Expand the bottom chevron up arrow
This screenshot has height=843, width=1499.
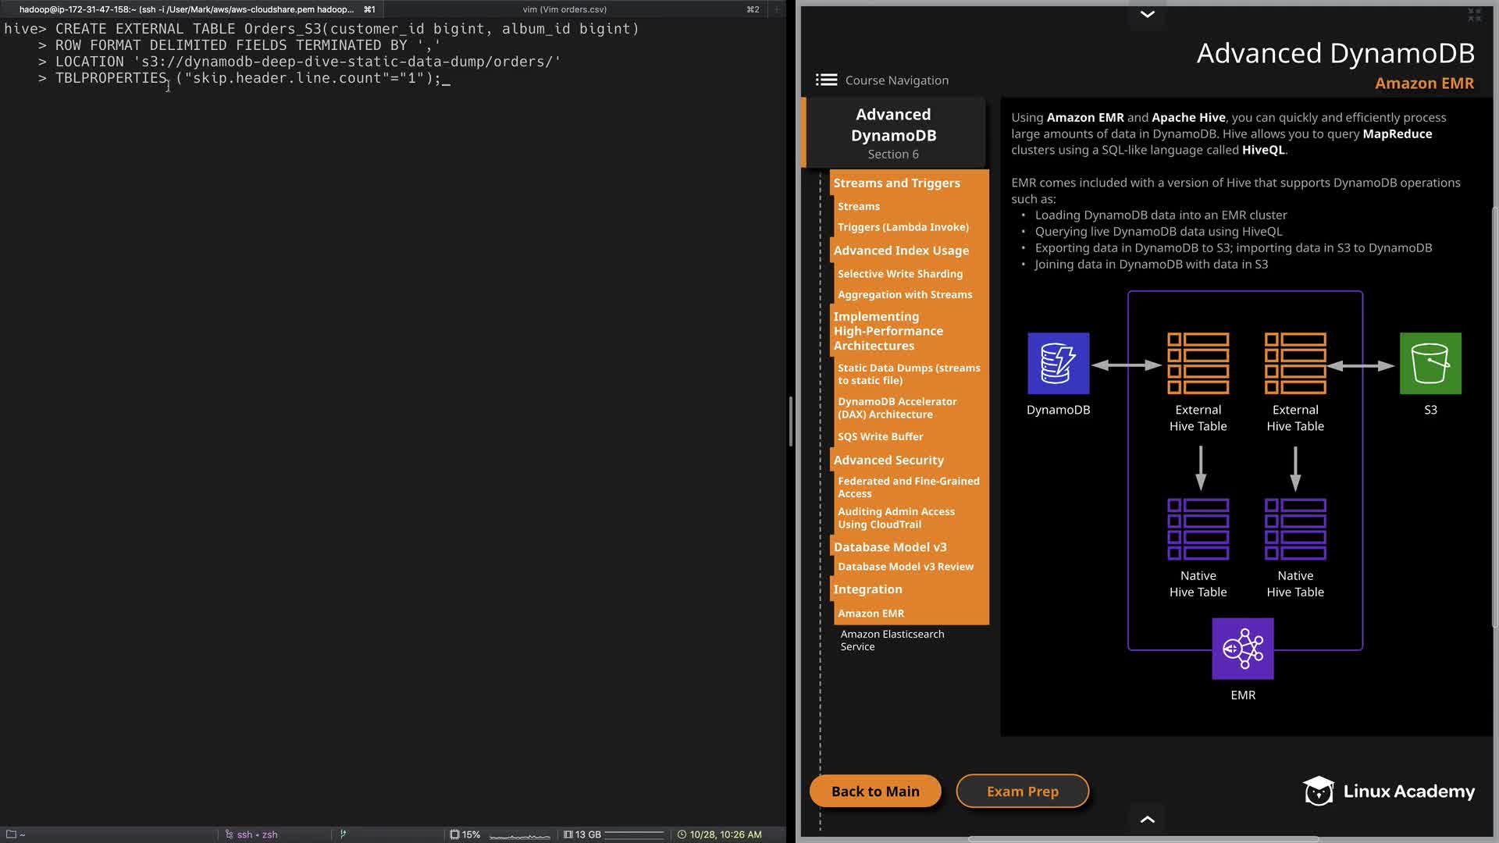[x=1147, y=820]
